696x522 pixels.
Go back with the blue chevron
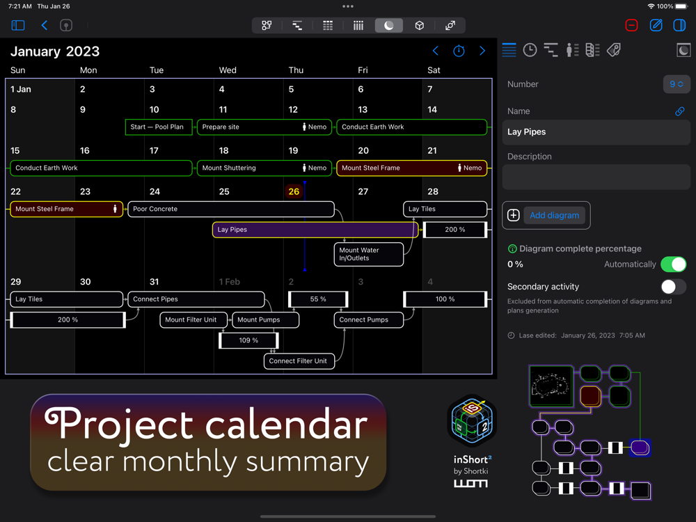coord(44,25)
